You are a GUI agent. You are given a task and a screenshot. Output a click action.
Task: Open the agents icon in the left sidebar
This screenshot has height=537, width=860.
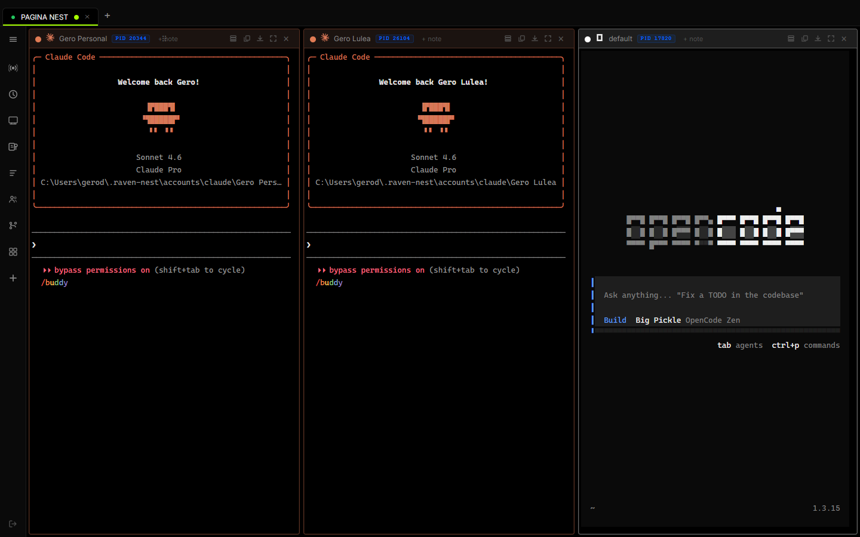13,199
